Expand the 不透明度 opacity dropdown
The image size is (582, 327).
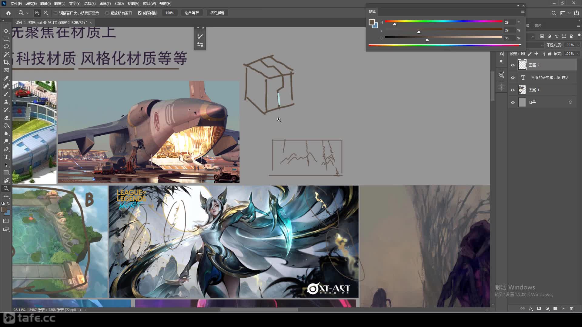point(578,45)
